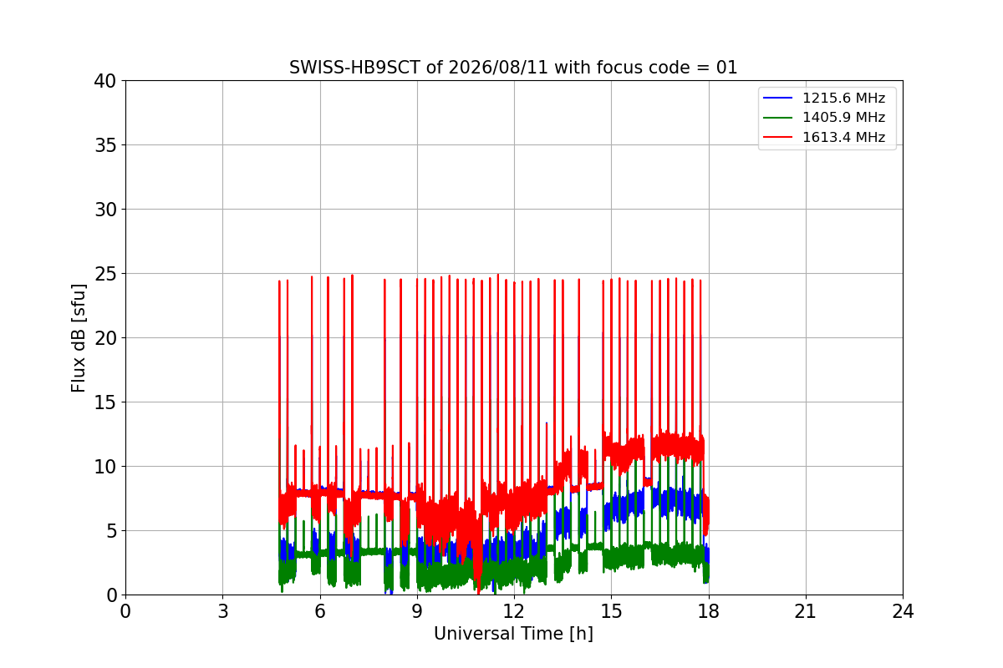
Task: Click the x-axis tick label 6
Action: coord(320,611)
